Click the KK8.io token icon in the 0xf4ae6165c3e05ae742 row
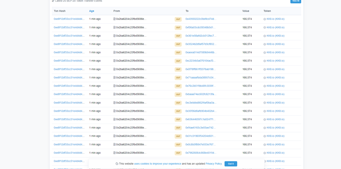Image resolution: width=341 pixels, height=169 pixels. (265, 128)
